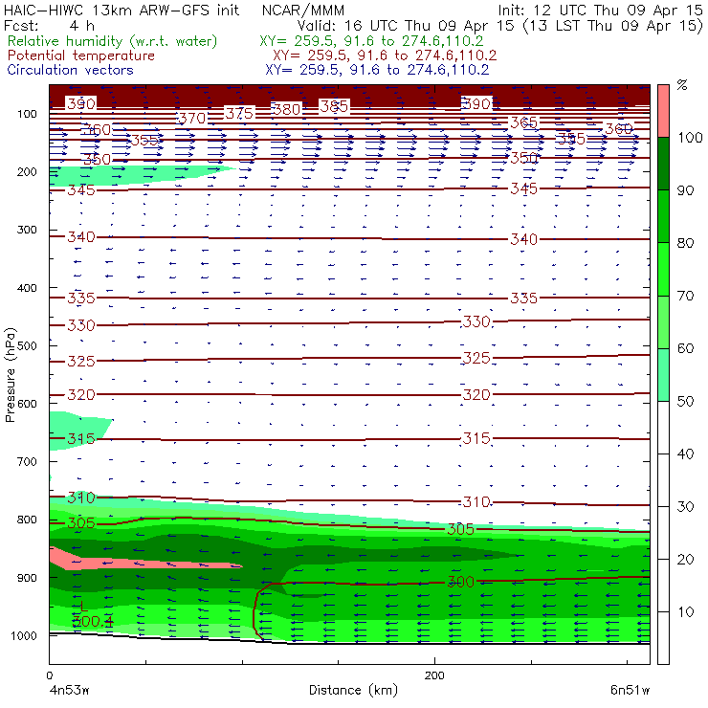Click the colorbar '70' label

pyautogui.click(x=685, y=296)
